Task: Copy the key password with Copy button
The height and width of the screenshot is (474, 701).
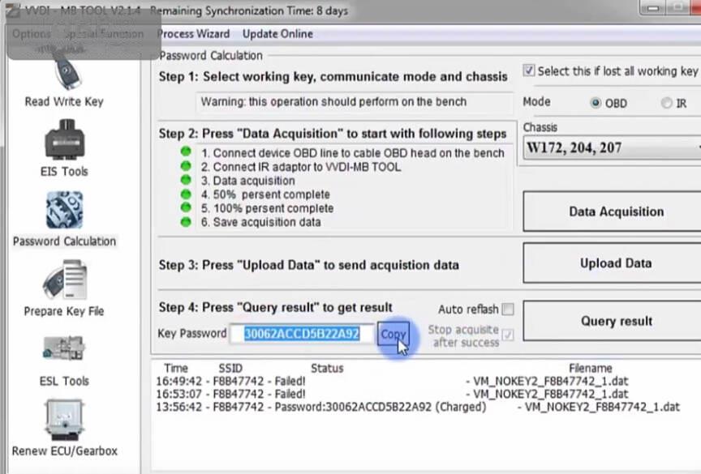Action: (x=393, y=334)
